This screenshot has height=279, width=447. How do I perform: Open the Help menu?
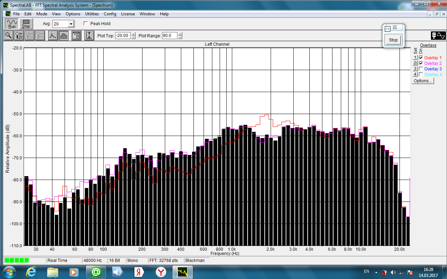coord(164,14)
